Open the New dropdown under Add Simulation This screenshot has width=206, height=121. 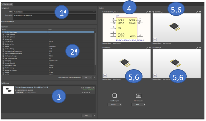tap(138, 104)
